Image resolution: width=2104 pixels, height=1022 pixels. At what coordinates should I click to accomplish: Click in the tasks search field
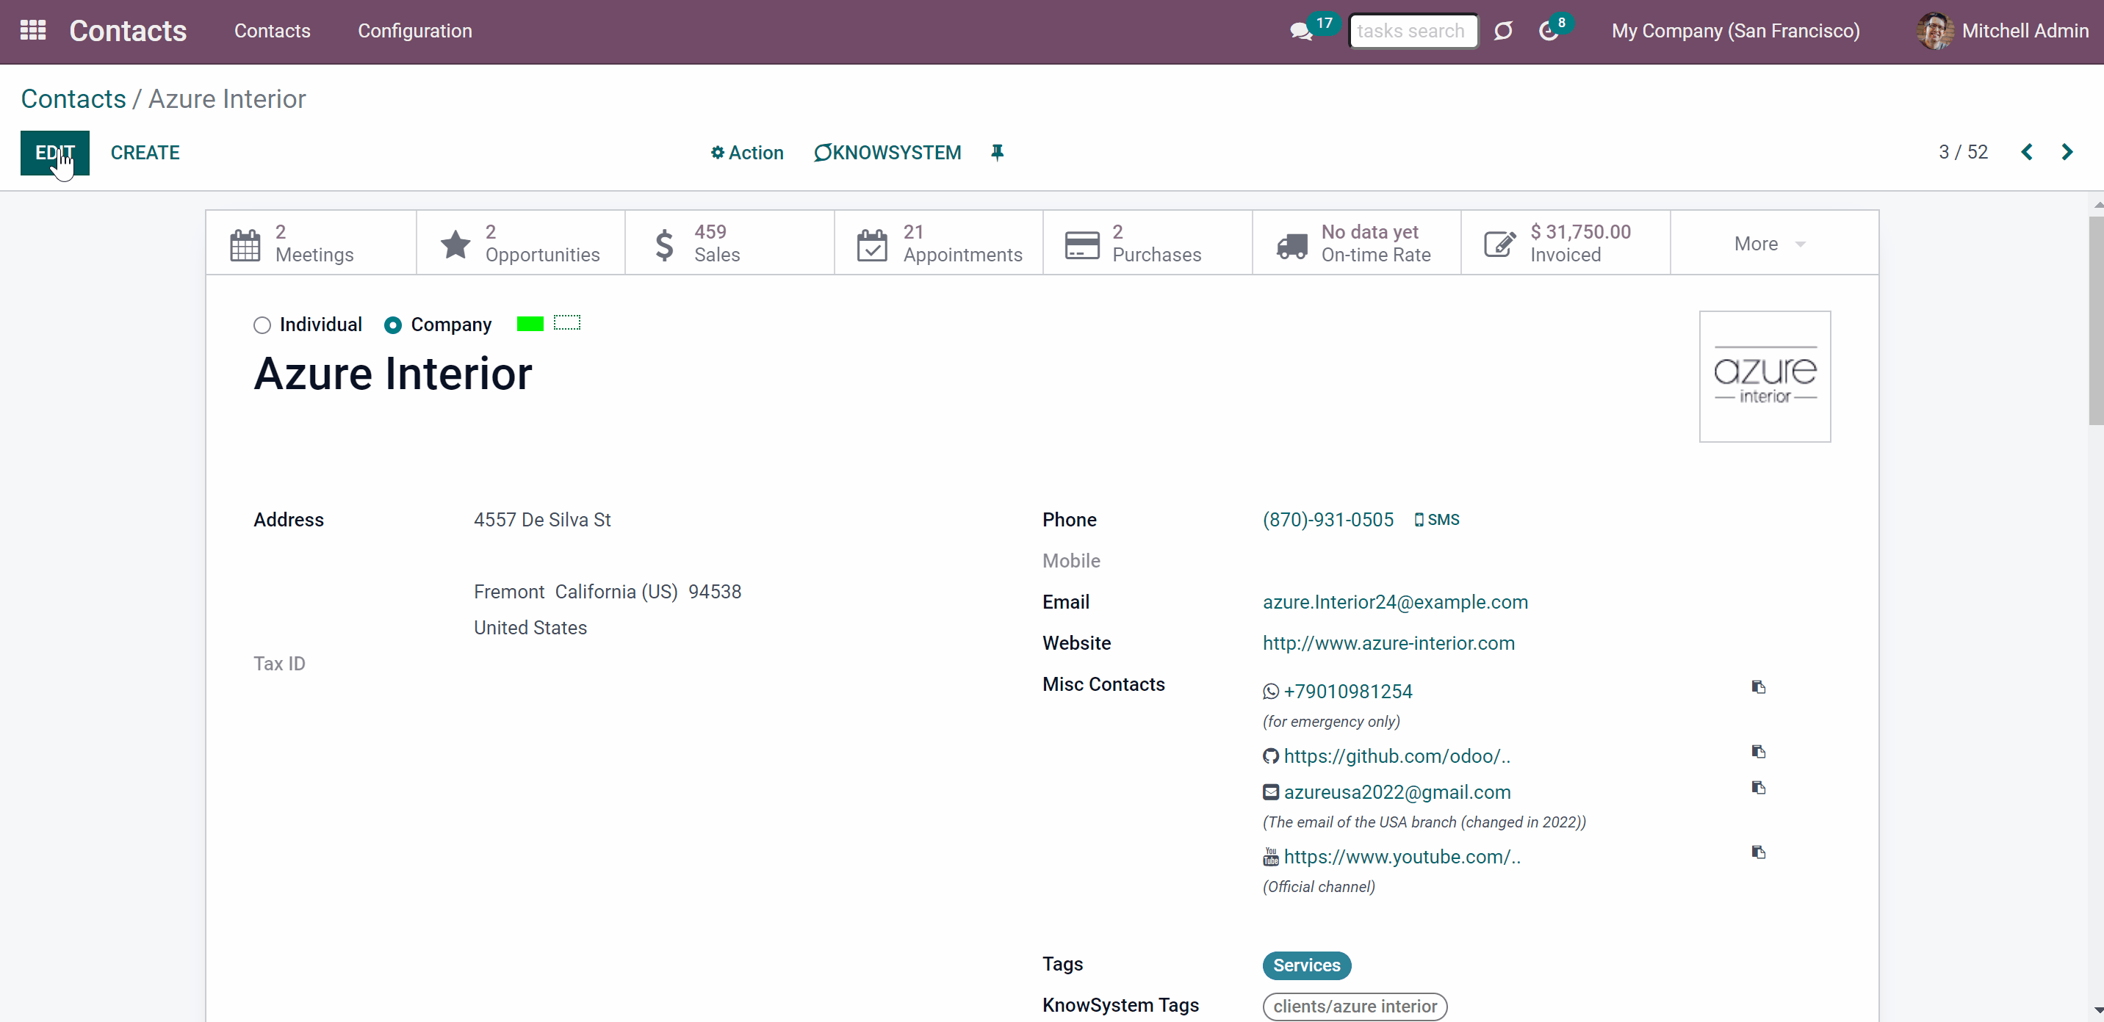[1413, 31]
